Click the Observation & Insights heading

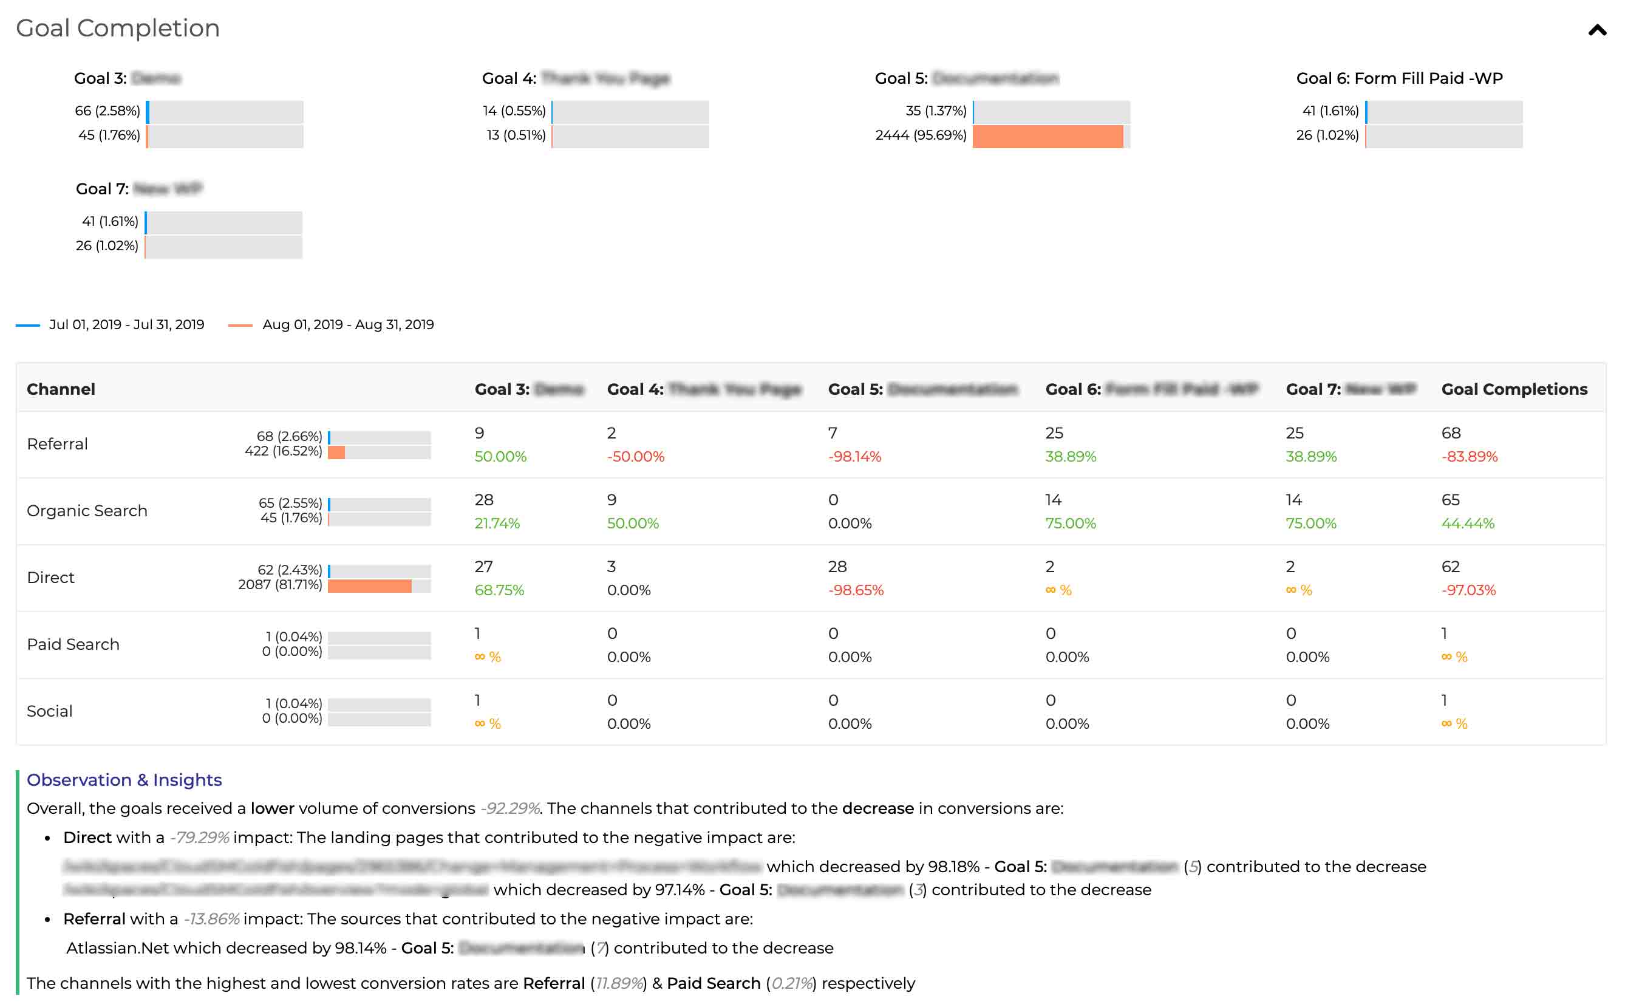point(124,780)
